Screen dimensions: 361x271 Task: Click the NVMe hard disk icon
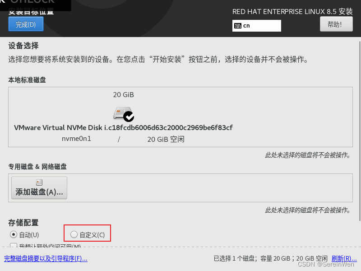click(122, 113)
